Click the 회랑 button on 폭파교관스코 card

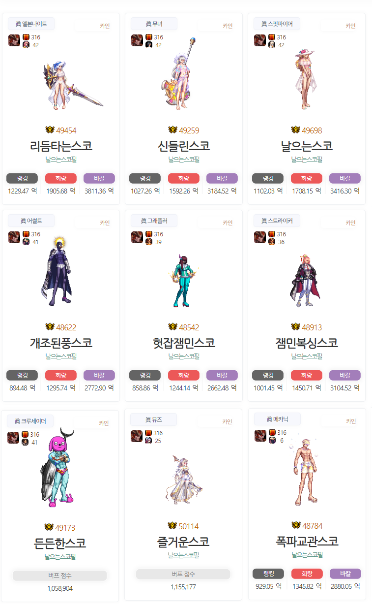click(x=307, y=574)
